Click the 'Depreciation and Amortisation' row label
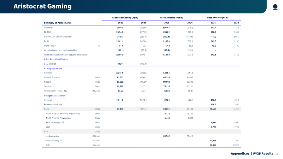Image resolution: width=283 pixels, height=159 pixels. (58, 37)
